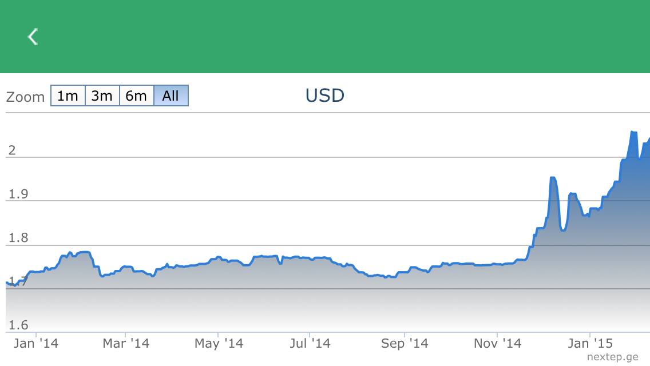Image resolution: width=650 pixels, height=366 pixels.
Task: Click the Jan '14 axis label
Action: tap(36, 343)
